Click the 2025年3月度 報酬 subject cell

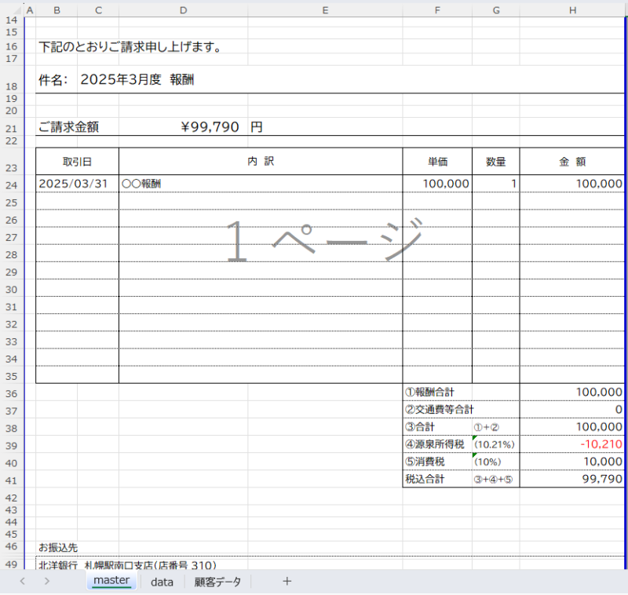pyautogui.click(x=137, y=79)
